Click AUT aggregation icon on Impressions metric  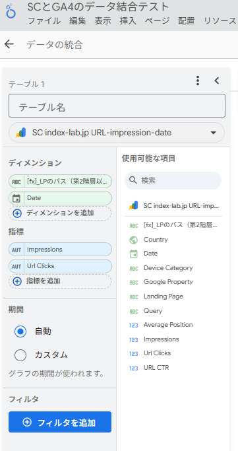tap(16, 250)
